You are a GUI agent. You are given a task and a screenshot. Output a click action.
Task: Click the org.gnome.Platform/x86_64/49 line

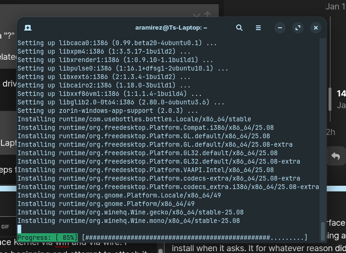(106, 204)
